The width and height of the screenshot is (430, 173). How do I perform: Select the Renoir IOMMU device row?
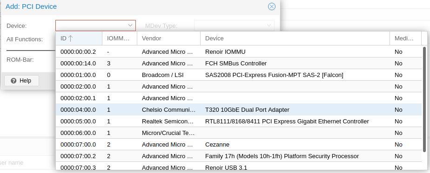pyautogui.click(x=239, y=51)
